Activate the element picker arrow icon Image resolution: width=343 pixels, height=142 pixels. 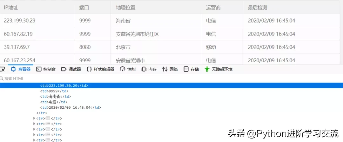coord(2,69)
